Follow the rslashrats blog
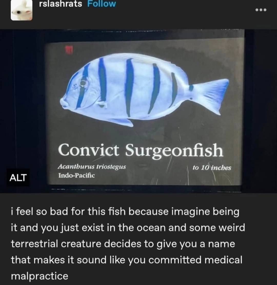Image resolution: width=277 pixels, height=285 pixels. (x=102, y=4)
